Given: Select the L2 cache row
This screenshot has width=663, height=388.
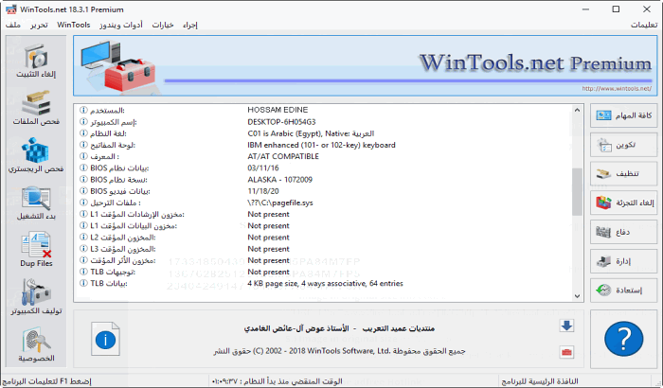Looking at the screenshot, I should click(324, 238).
